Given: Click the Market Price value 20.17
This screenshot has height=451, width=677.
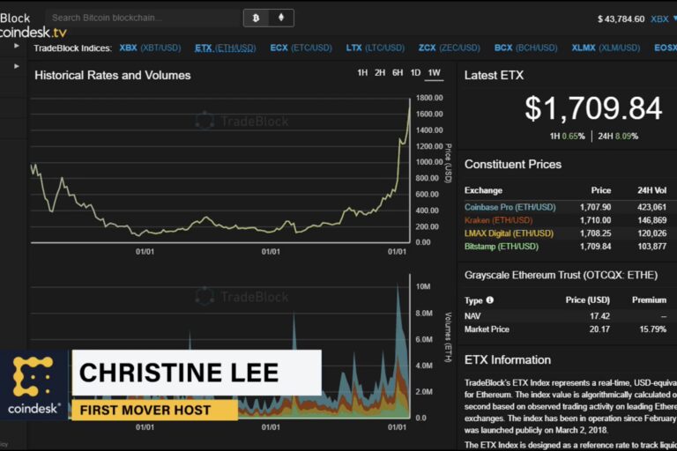Looking at the screenshot, I should (599, 329).
